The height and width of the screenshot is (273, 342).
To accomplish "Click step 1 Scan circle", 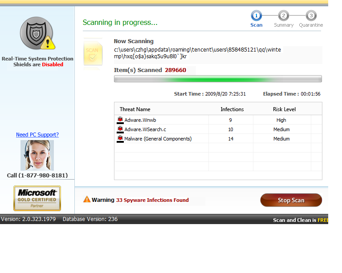I will [x=256, y=16].
